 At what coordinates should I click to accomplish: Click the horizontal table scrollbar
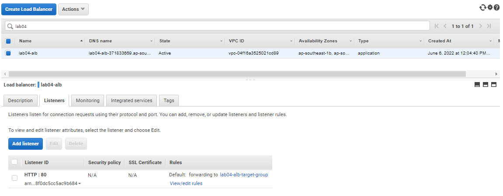pyautogui.click(x=237, y=74)
